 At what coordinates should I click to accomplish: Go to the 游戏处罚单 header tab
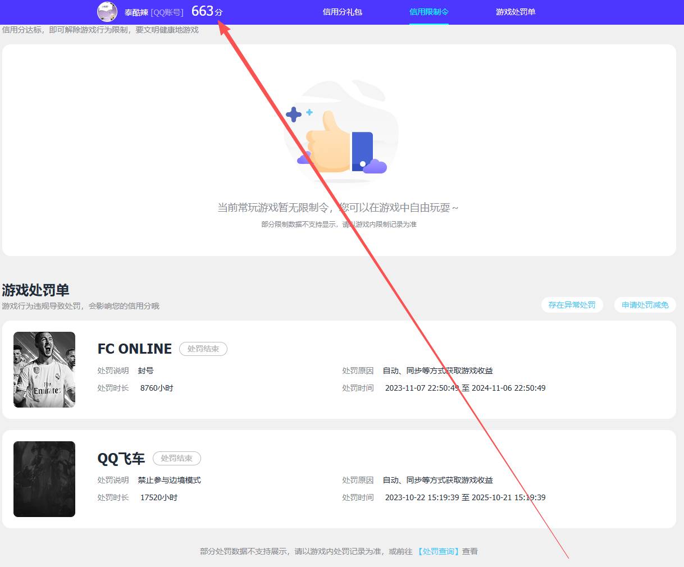coord(515,12)
